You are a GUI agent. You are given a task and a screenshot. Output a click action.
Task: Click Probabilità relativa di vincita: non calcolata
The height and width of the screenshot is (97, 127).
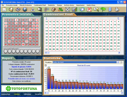(22, 79)
